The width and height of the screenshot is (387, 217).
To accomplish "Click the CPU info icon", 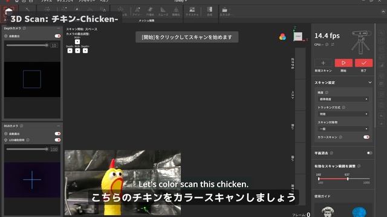I will pyautogui.click(x=327, y=45).
